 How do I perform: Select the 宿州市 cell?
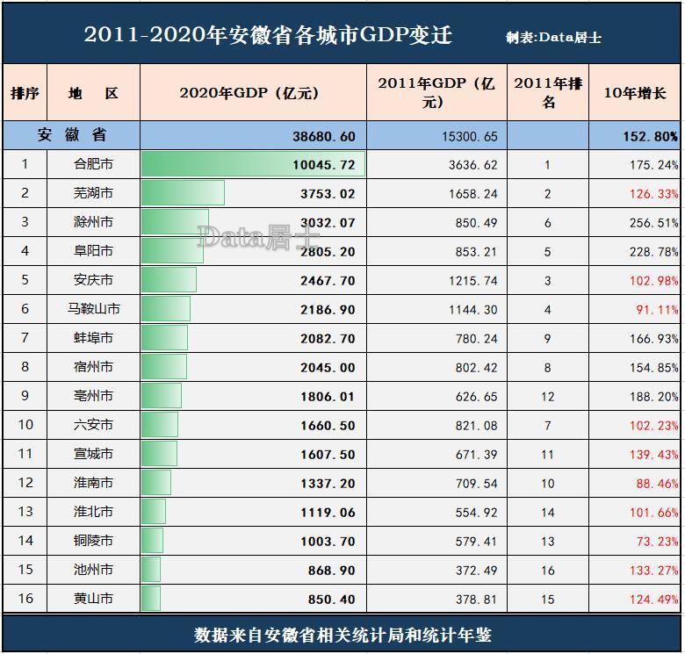pyautogui.click(x=93, y=367)
